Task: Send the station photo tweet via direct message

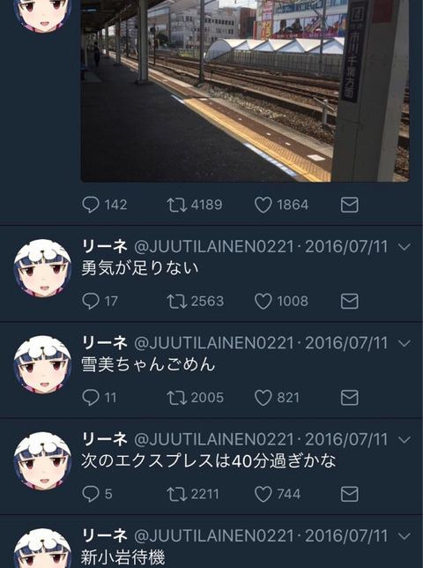Action: pos(350,205)
